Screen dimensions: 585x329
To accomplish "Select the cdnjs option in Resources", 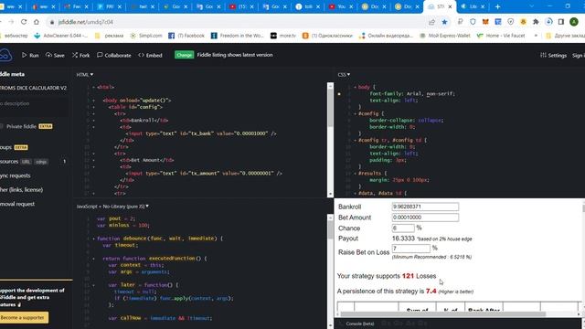I will 41,162.
